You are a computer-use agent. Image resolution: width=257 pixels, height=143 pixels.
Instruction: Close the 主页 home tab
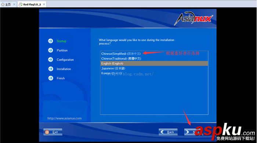click(14, 4)
